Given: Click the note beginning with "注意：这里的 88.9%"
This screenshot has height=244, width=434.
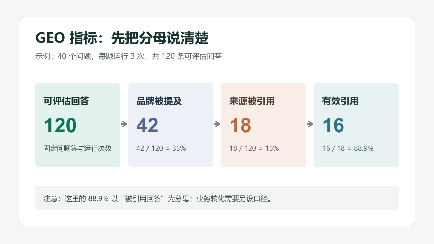Looking at the screenshot, I should pyautogui.click(x=158, y=198).
